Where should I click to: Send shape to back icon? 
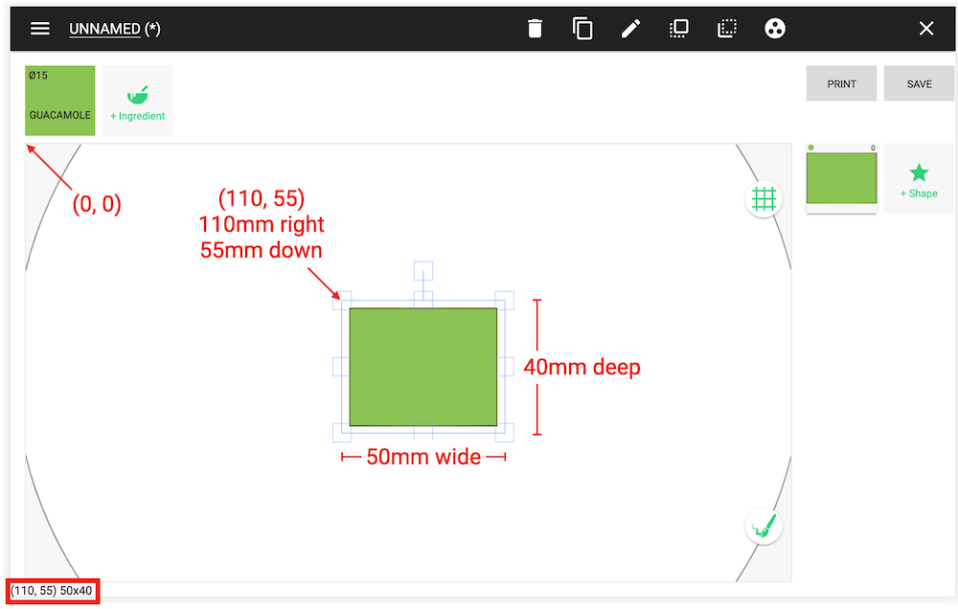tap(726, 29)
